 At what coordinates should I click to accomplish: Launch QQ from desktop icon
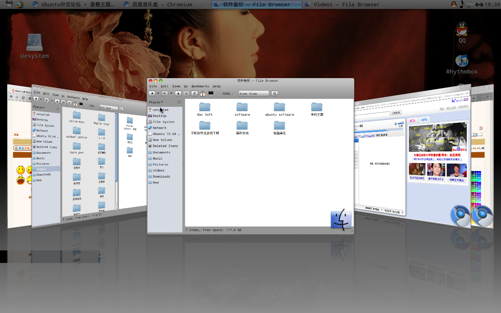(x=462, y=32)
